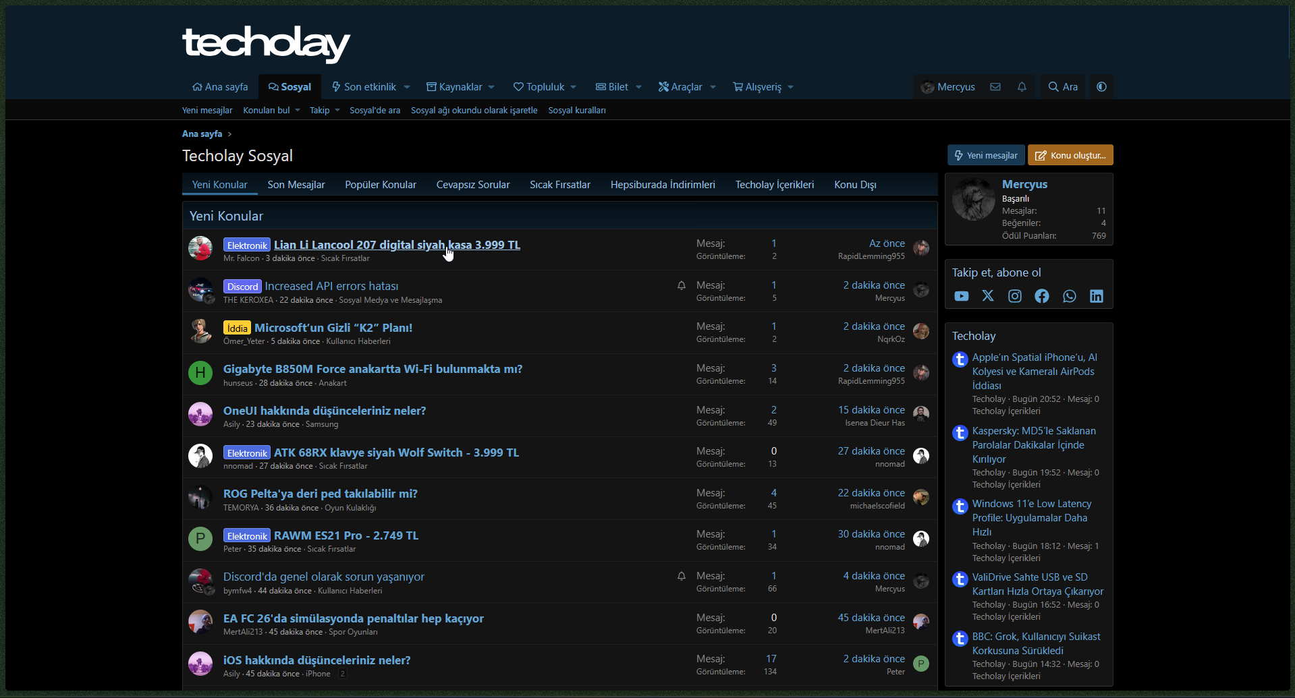Open thread Gigabyte B850M Force anakartta Wi-Fi
The image size is (1295, 698).
point(373,369)
